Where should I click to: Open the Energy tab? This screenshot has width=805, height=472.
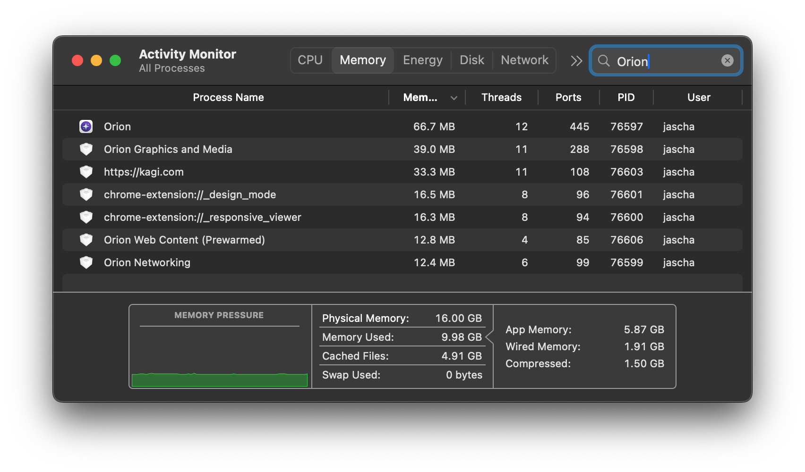tap(423, 60)
